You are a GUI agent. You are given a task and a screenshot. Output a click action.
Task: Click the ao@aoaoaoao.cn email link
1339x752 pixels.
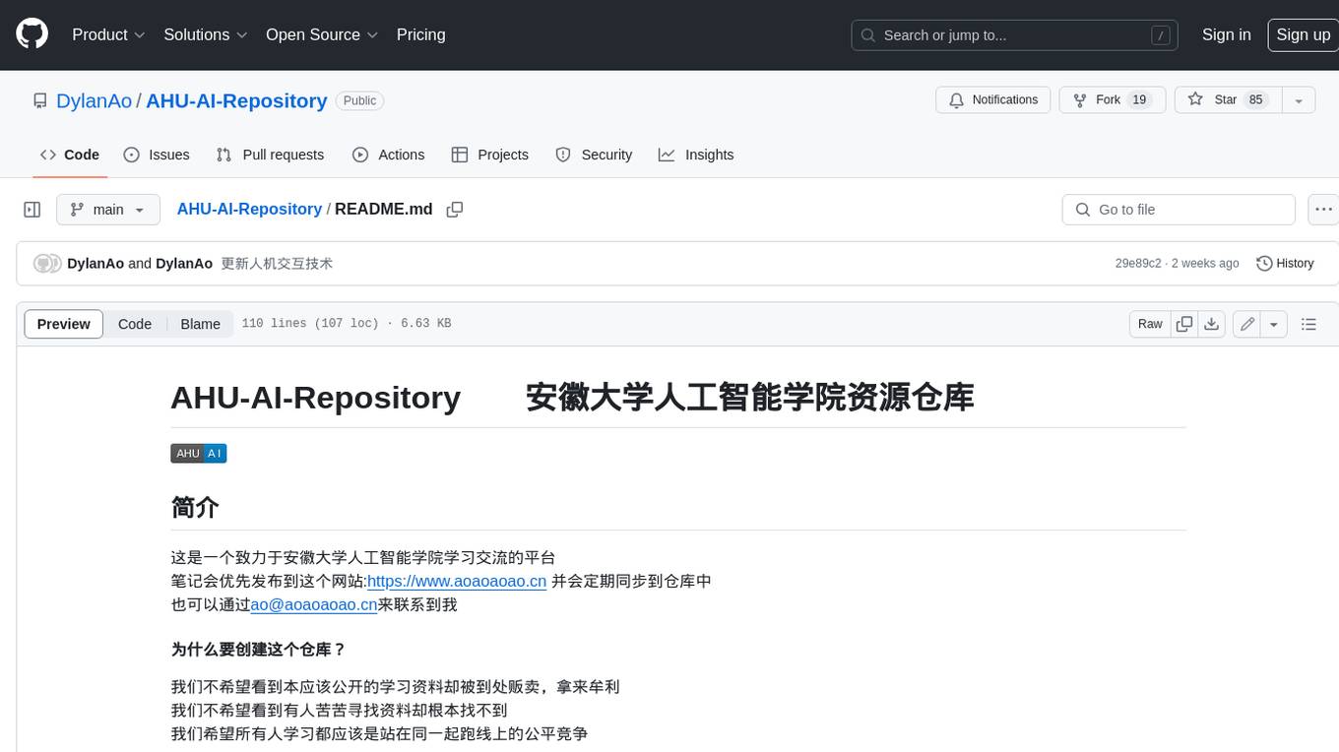[314, 604]
